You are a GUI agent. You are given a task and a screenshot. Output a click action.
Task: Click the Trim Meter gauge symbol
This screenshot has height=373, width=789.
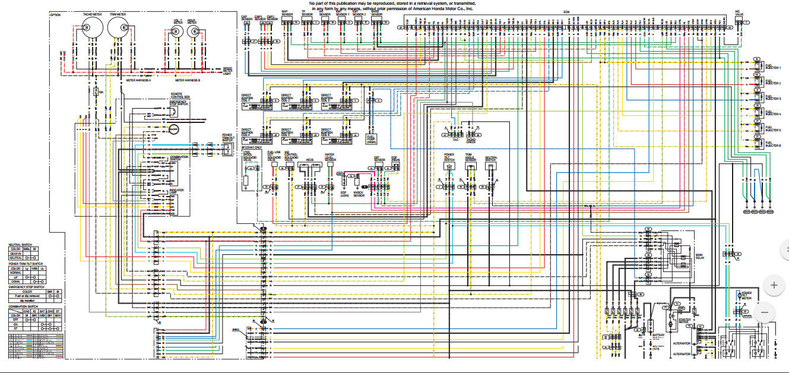coord(118,27)
